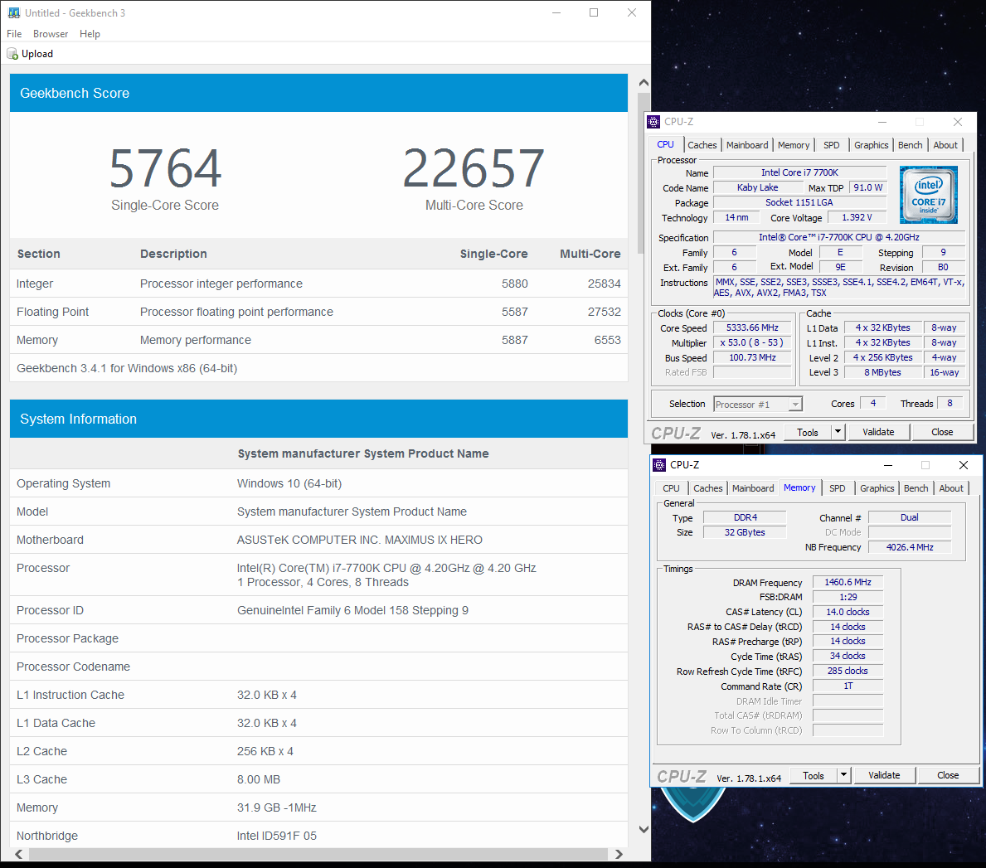The width and height of the screenshot is (986, 868).
Task: Click the Motherboard value MAXIMUS IX HERO
Action: [360, 540]
